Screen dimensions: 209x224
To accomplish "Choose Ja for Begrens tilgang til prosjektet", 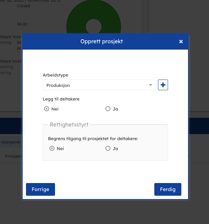I will coord(108,149).
